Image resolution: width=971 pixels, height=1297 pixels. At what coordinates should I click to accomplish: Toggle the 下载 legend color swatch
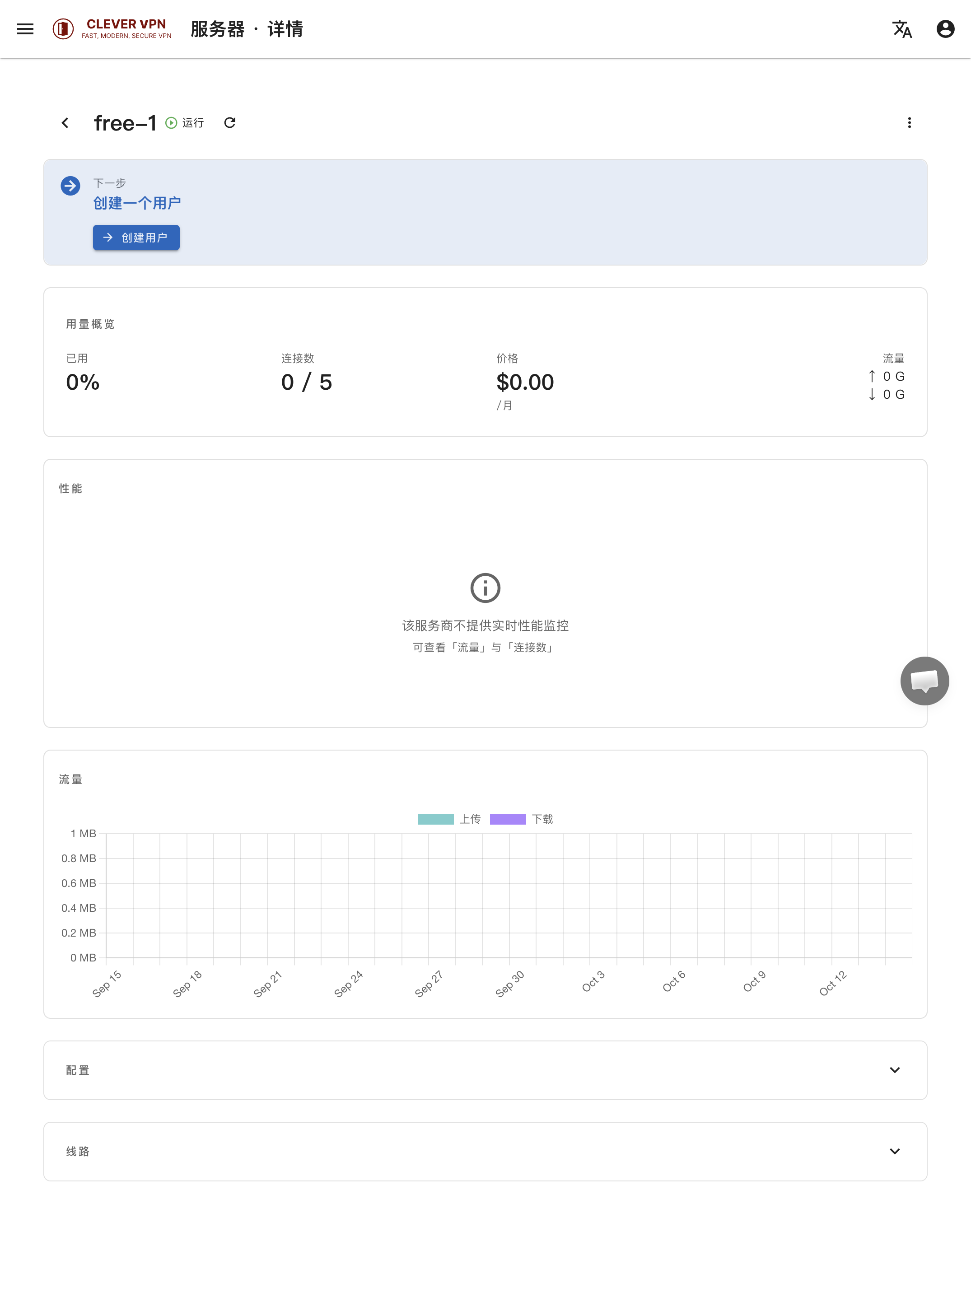click(508, 819)
